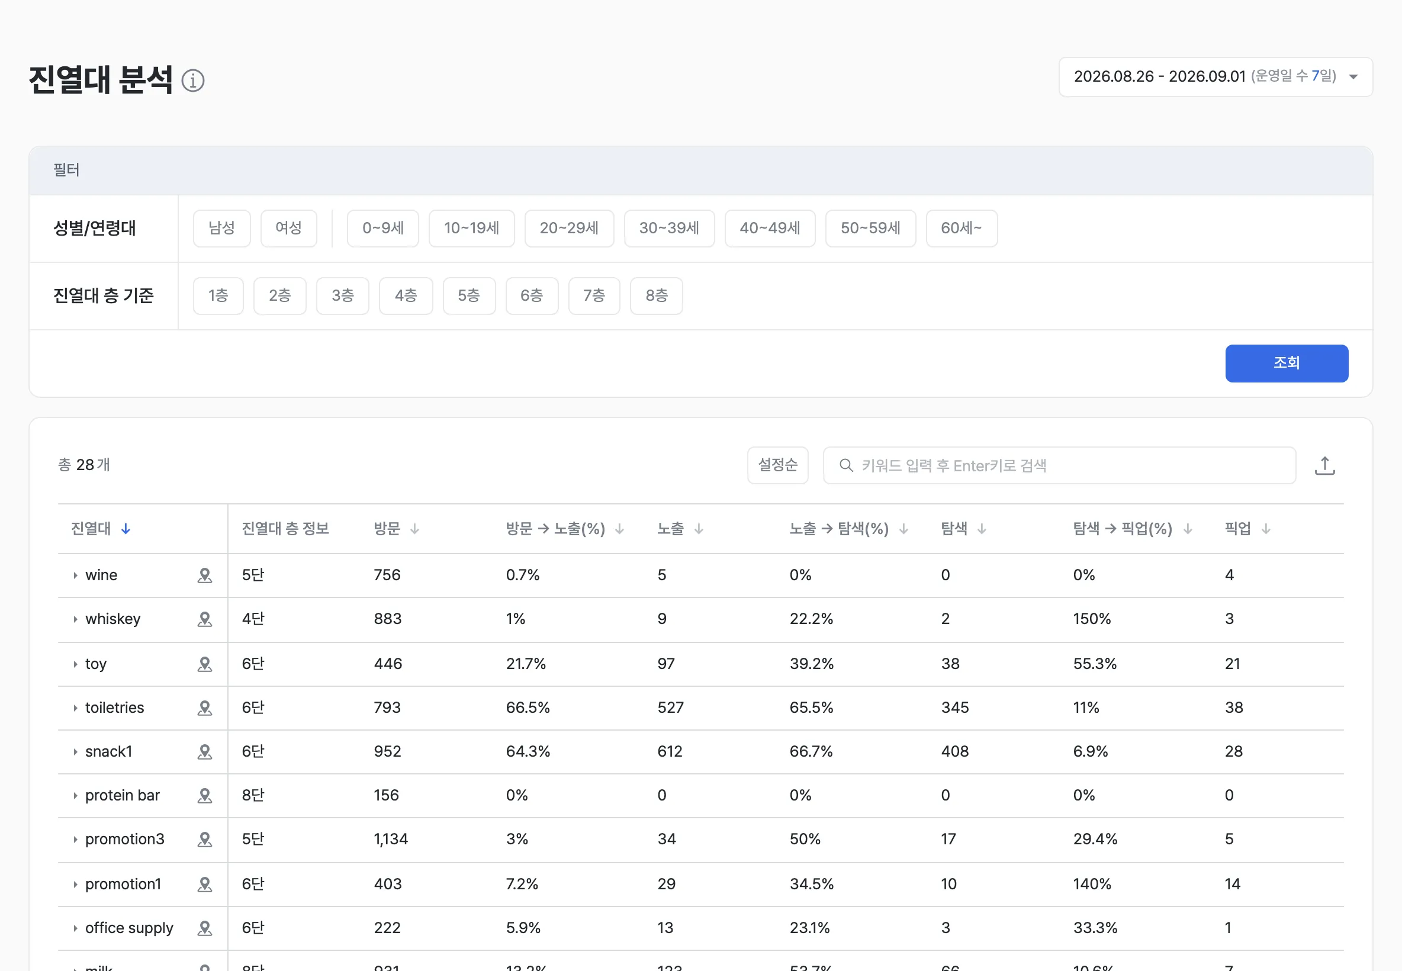Click the location pin icon for wine
Screen dimensions: 1402x971
tap(205, 575)
